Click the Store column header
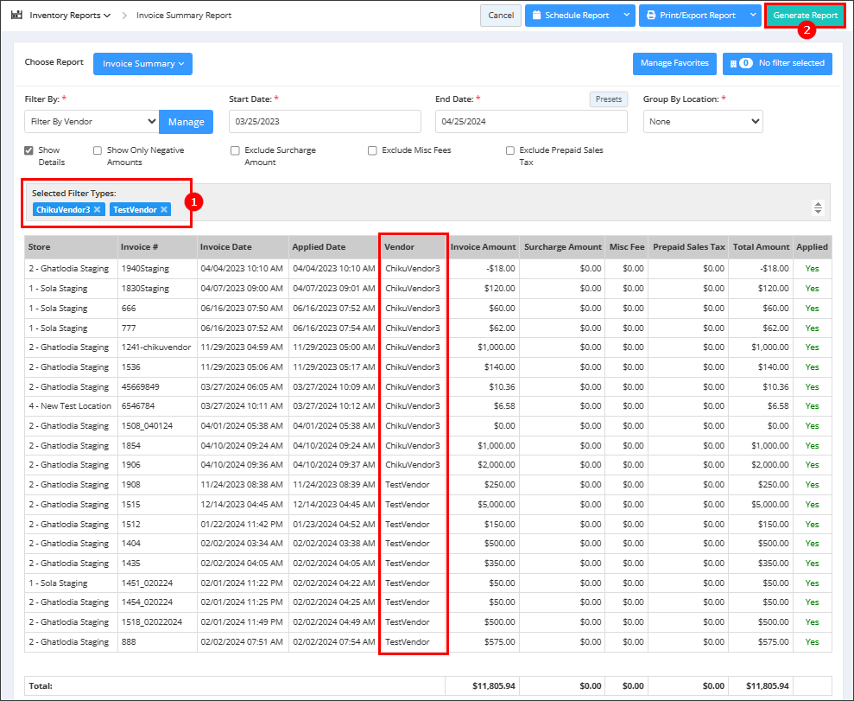Image resolution: width=854 pixels, height=701 pixels. point(71,247)
